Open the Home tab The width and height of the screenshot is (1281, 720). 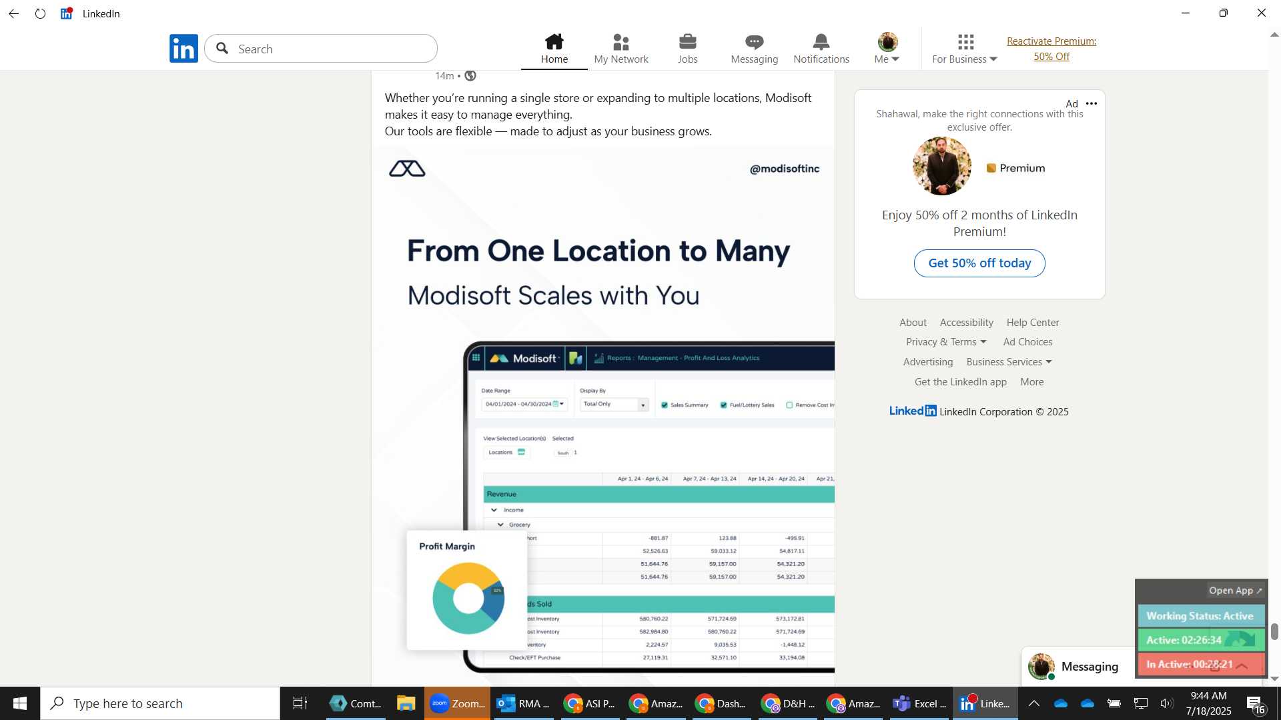tap(554, 49)
